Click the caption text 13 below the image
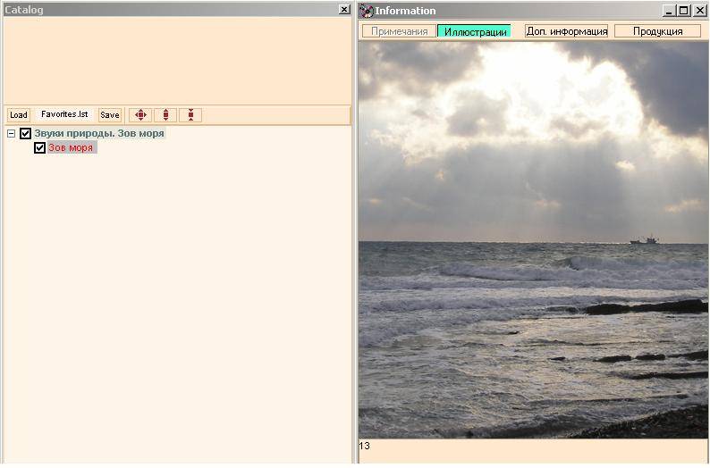This screenshot has height=468, width=710. 364,446
